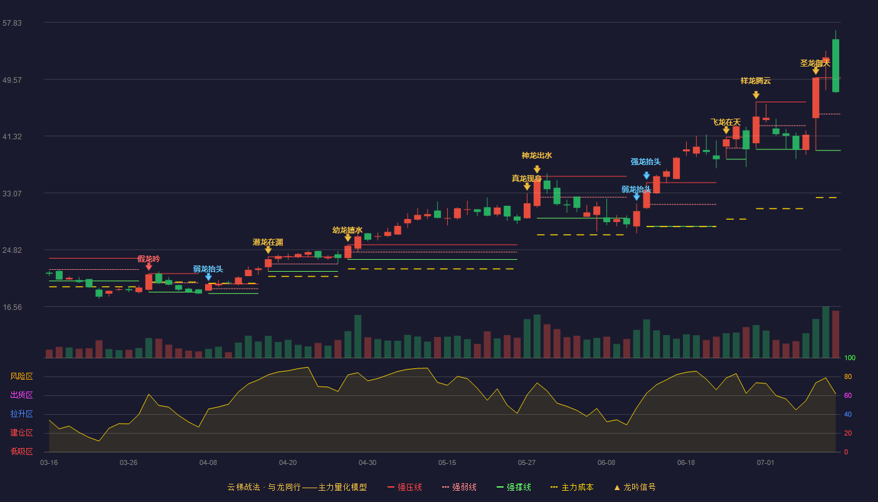878x502 pixels.
Task: Click the 圣龙御天 signal arrow marker
Action: [x=816, y=71]
